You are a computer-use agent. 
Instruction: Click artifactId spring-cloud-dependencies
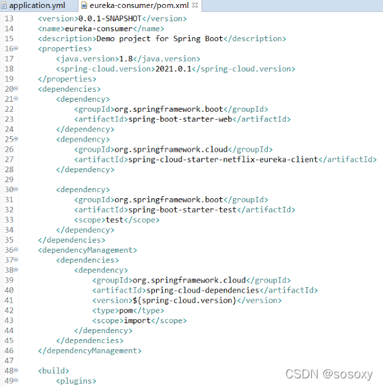(x=203, y=291)
